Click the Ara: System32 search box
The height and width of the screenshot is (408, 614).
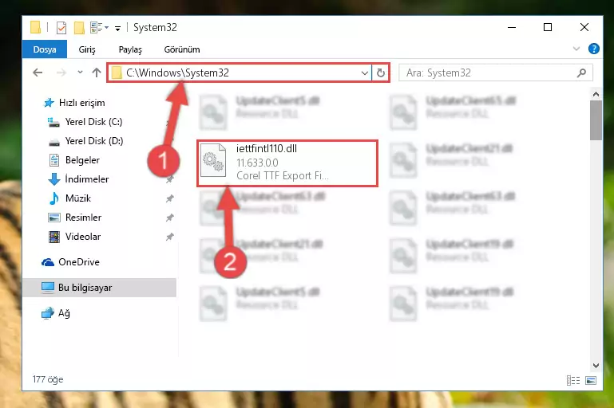pos(495,73)
